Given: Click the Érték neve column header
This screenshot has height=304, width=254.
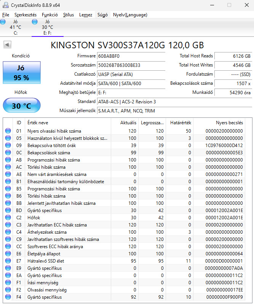Looking at the screenshot, I should pos(68,122).
